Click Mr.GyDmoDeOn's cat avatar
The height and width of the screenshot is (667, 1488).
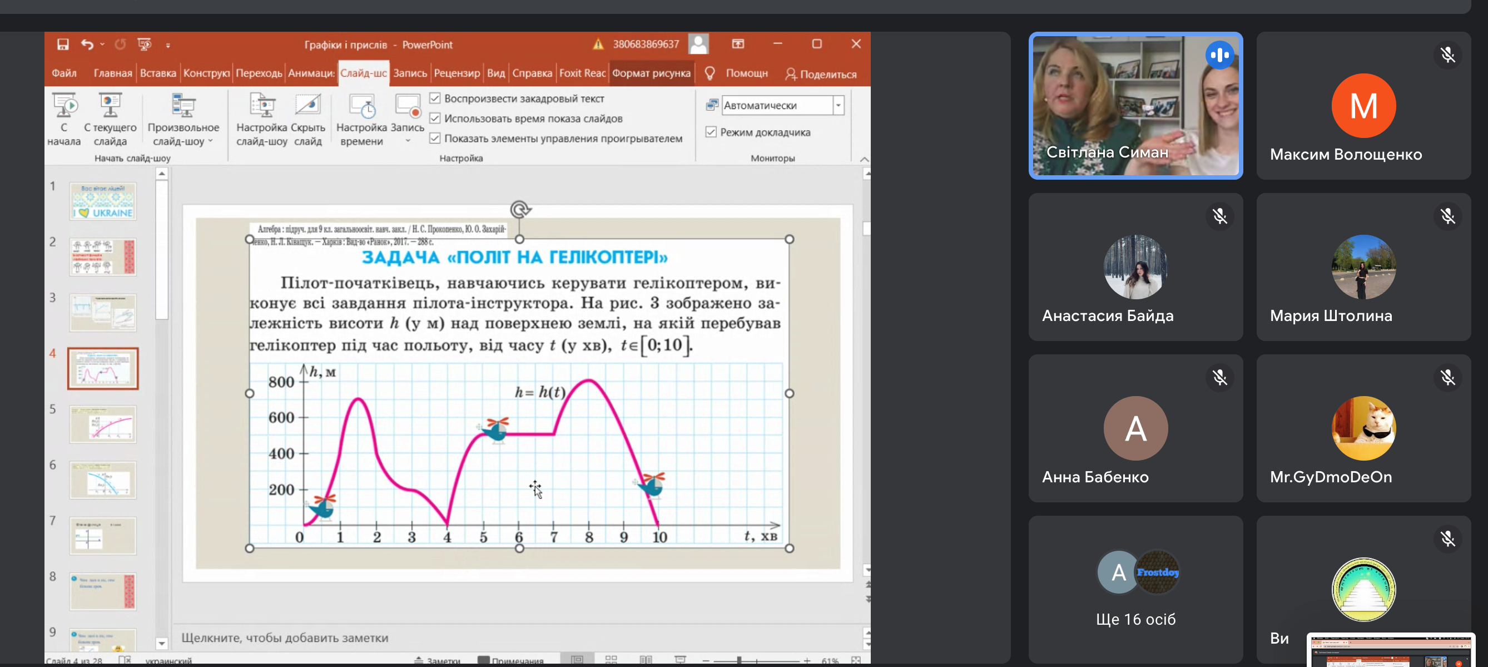1364,428
